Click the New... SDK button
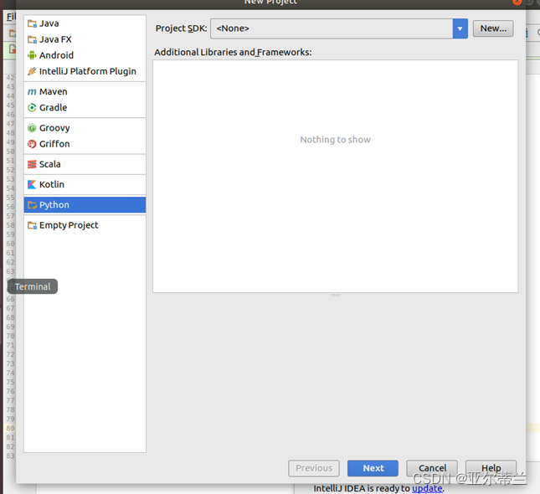Image resolution: width=540 pixels, height=494 pixels. tap(493, 28)
